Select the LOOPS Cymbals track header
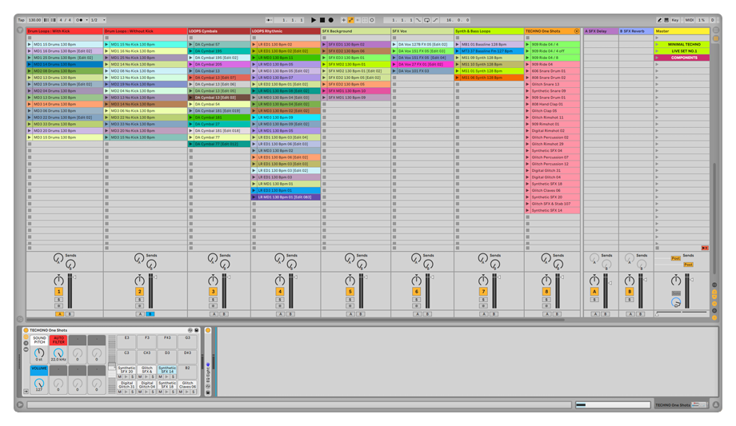Screen dimensions: 736x426 (x=218, y=31)
